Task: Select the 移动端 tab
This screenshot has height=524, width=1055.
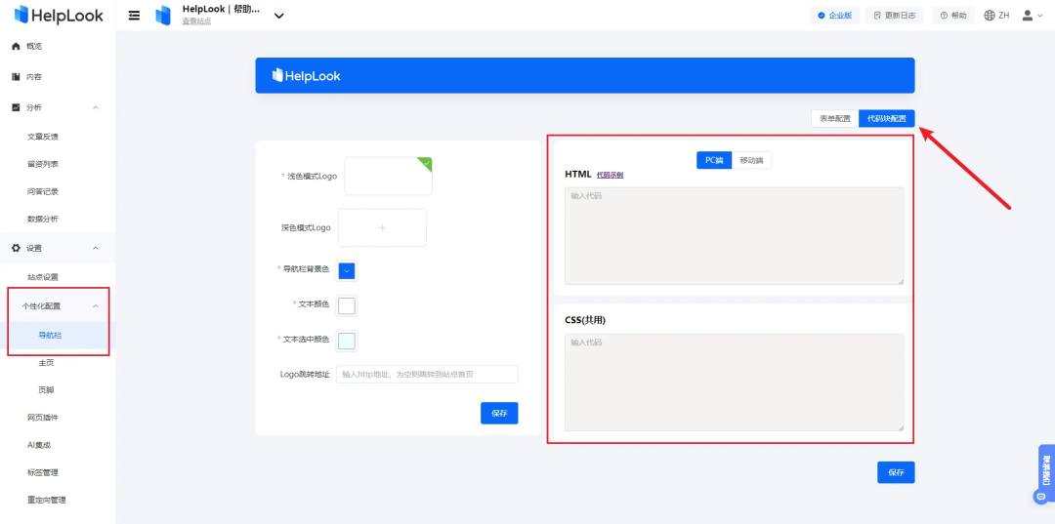Action: point(751,161)
